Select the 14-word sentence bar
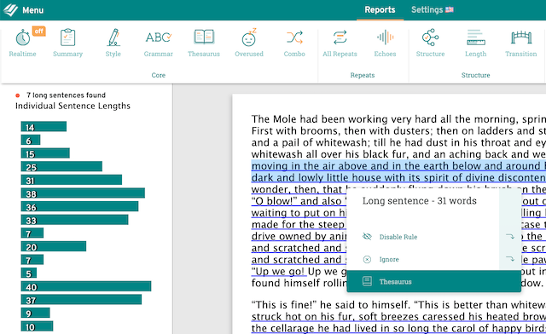This screenshot has height=334, width=546. click(x=44, y=127)
